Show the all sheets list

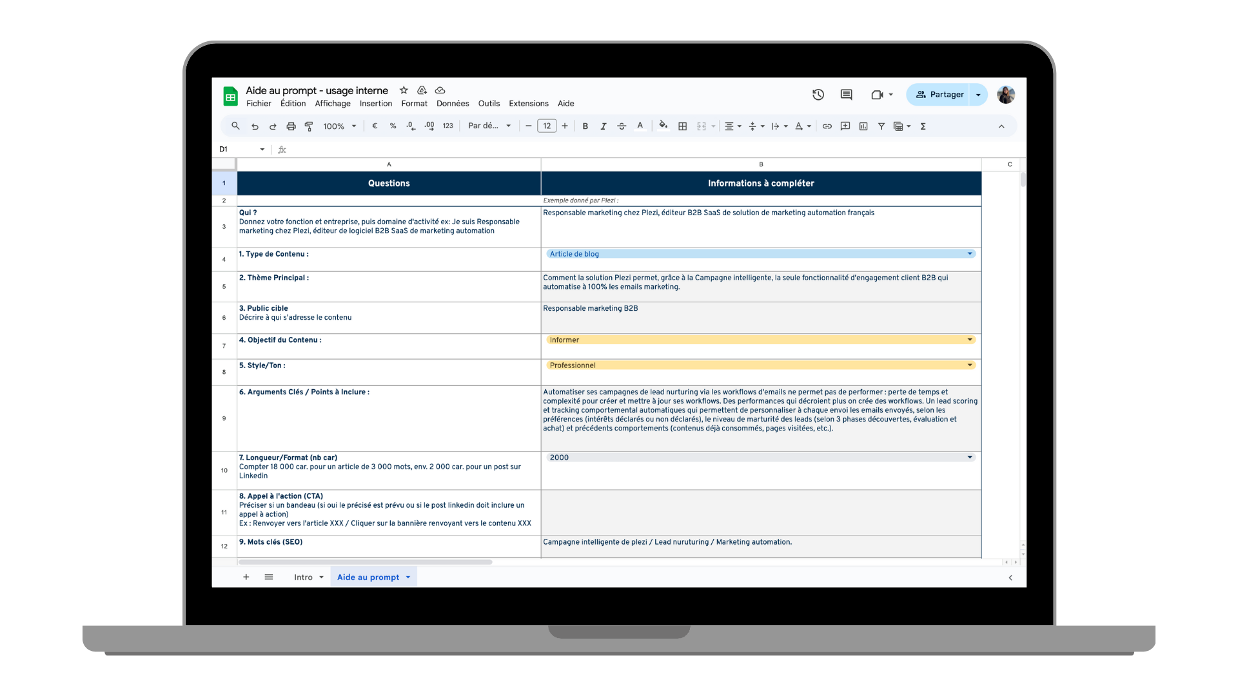click(269, 577)
